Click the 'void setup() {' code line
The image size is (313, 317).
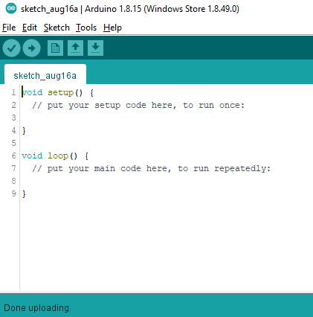58,93
